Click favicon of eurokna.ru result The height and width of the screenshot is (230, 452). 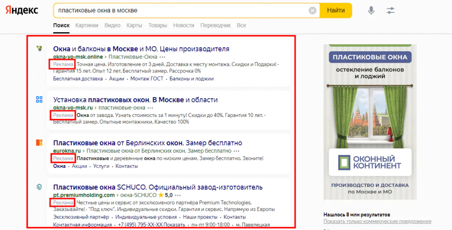click(x=39, y=143)
